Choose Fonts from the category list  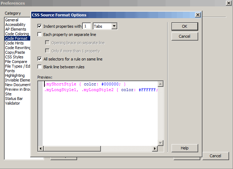10,71
